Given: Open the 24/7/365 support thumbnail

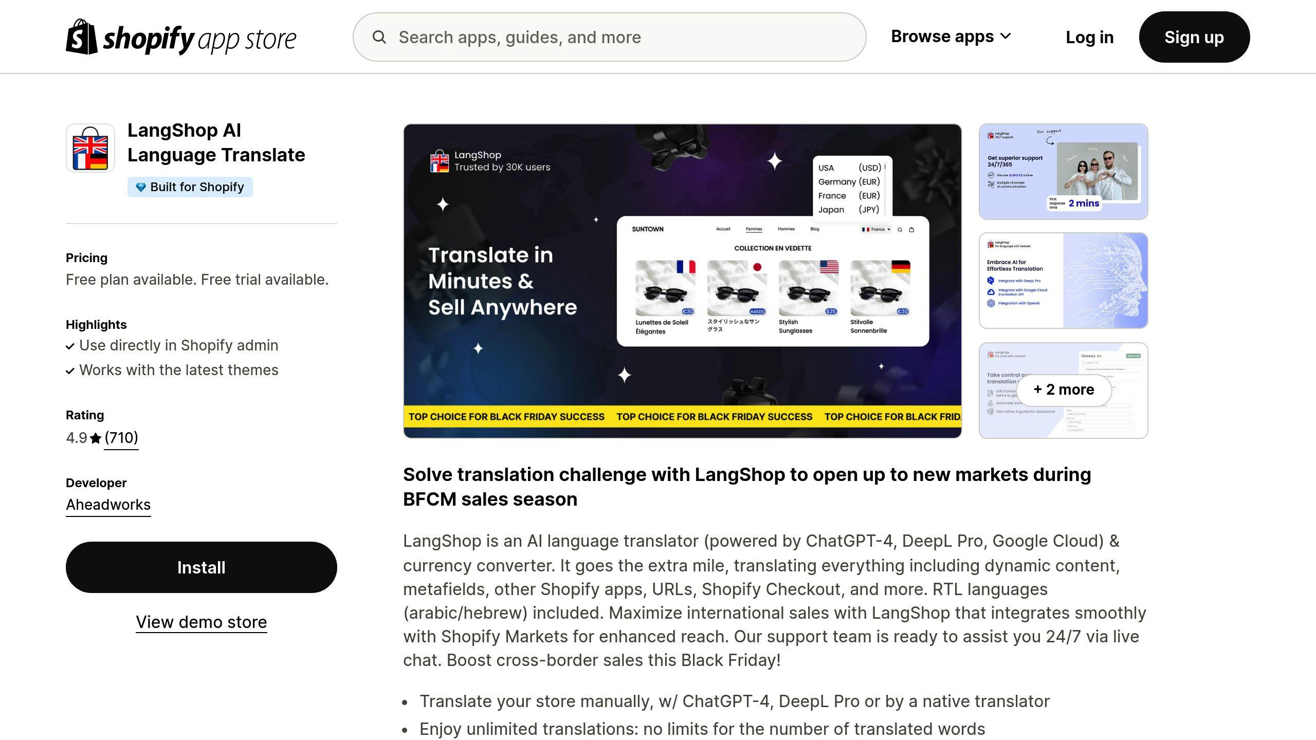Looking at the screenshot, I should (1064, 172).
